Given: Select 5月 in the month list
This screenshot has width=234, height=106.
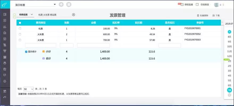Looking at the screenshot, I should coord(229,80).
